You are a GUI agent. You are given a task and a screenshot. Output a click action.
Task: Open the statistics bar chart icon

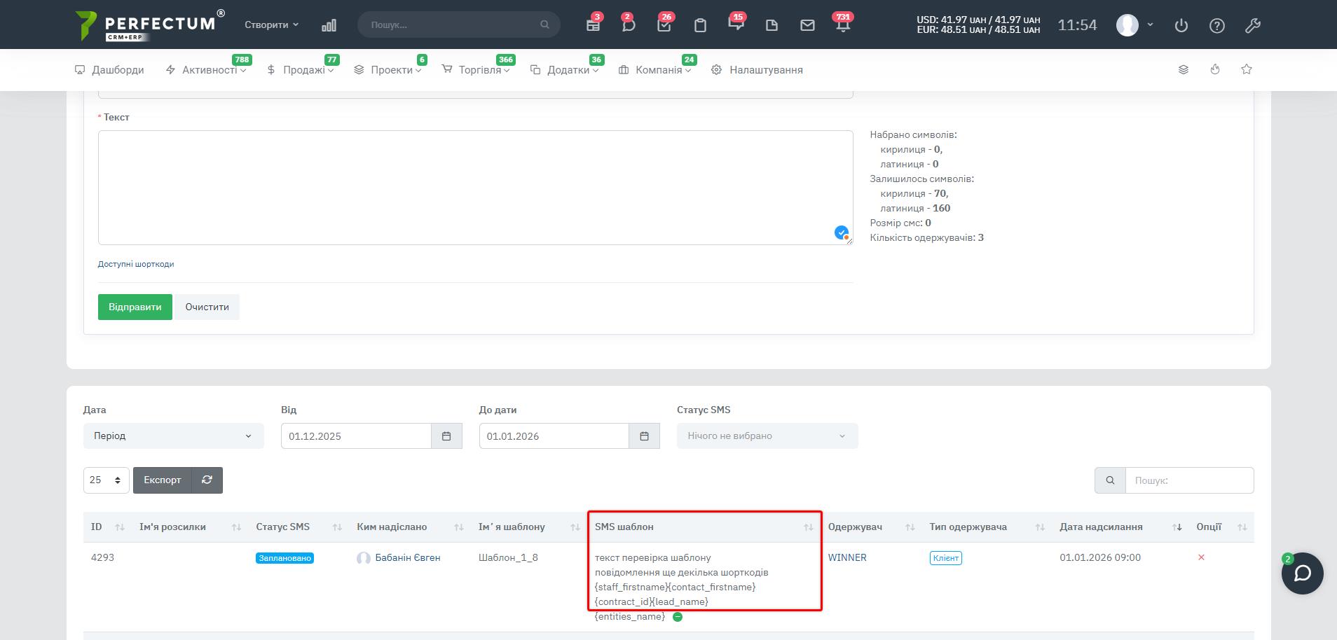pos(329,25)
